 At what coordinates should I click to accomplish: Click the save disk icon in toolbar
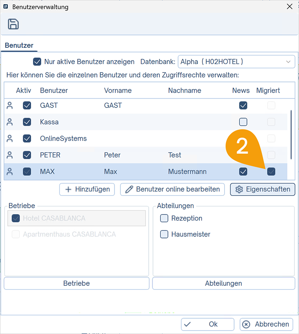tap(13, 24)
